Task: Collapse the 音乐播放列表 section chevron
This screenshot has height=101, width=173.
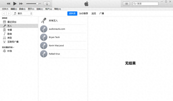Action: (x=14, y=47)
